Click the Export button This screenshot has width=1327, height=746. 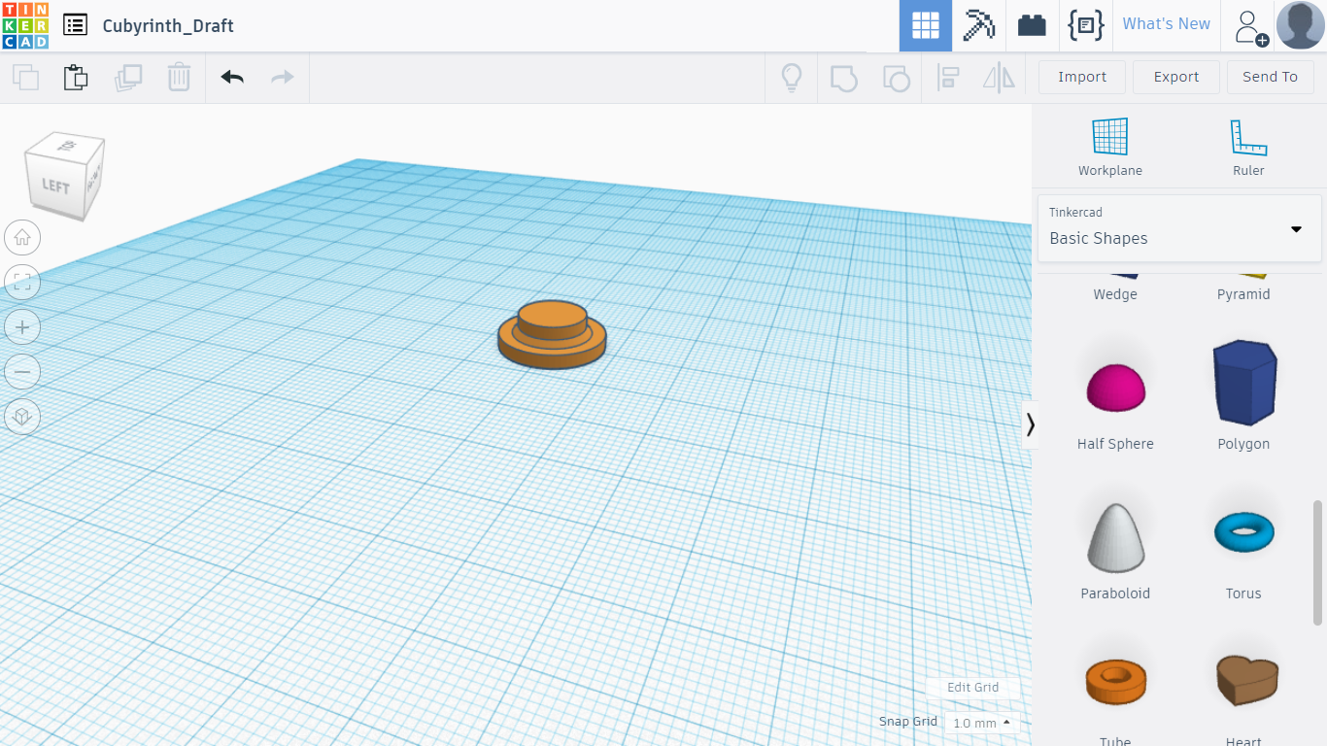[1176, 77]
